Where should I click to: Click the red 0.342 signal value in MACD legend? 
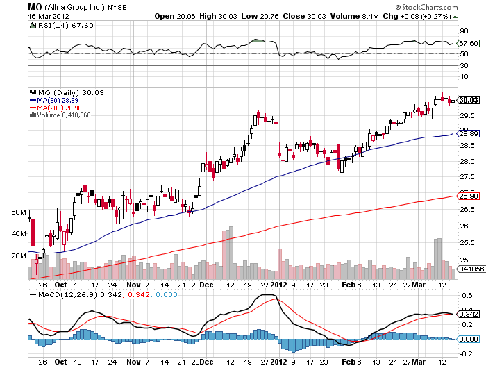tap(139, 294)
